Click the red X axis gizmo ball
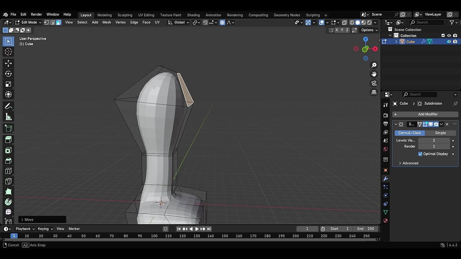 [x=375, y=49]
